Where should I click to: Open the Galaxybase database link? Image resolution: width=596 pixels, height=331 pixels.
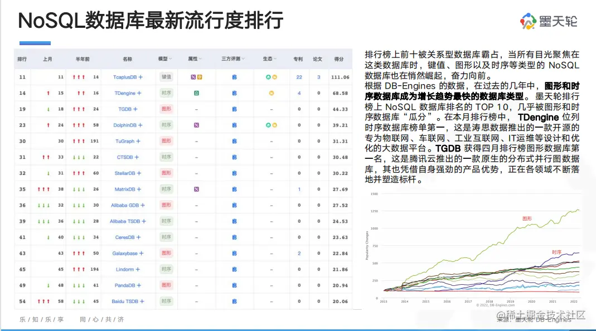[x=125, y=253]
